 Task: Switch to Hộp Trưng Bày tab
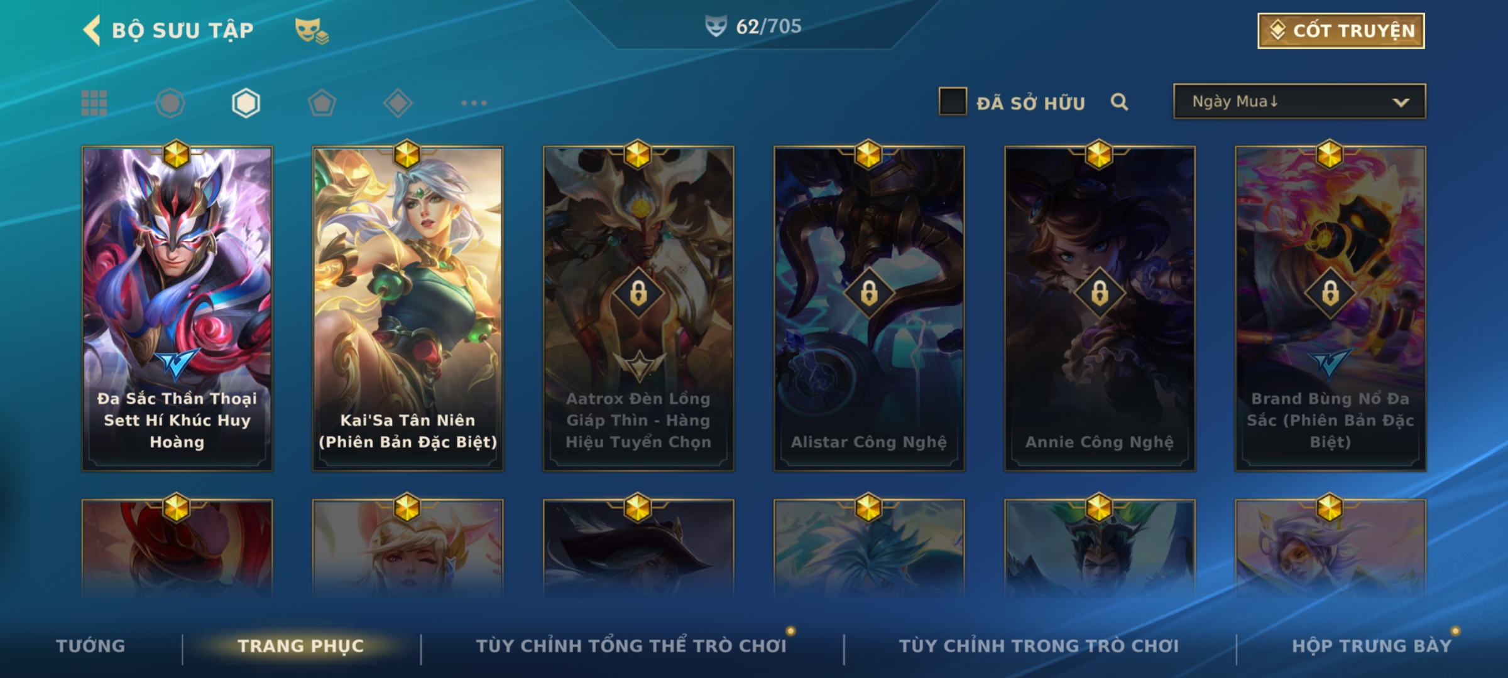[1372, 646]
